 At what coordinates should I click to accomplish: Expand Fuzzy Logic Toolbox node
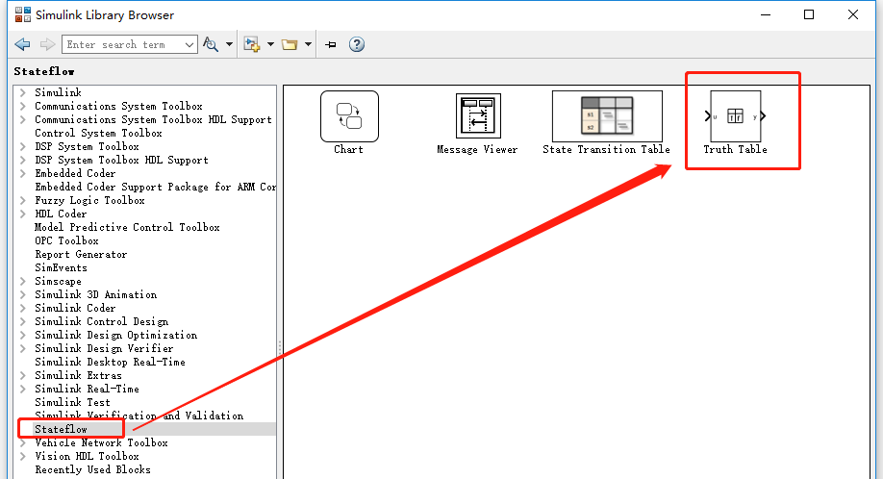point(23,200)
